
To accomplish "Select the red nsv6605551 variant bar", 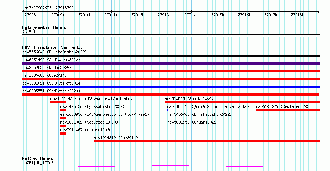I will point(171,95).
